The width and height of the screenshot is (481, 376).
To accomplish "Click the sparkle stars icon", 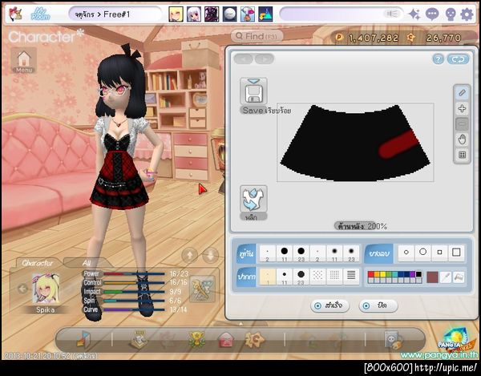I will tap(414, 14).
